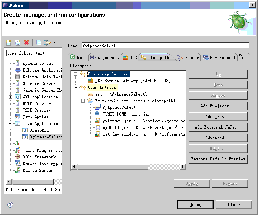Collapse the Bootstrap Entries node
This screenshot has height=215, width=258.
pos(75,74)
